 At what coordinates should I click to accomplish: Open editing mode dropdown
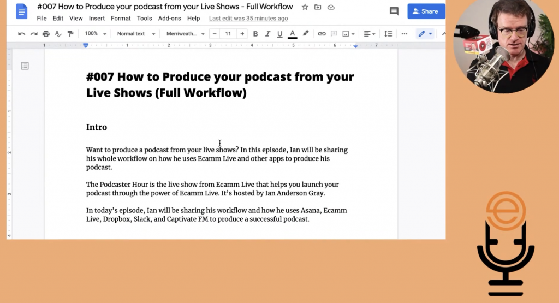[x=425, y=34]
